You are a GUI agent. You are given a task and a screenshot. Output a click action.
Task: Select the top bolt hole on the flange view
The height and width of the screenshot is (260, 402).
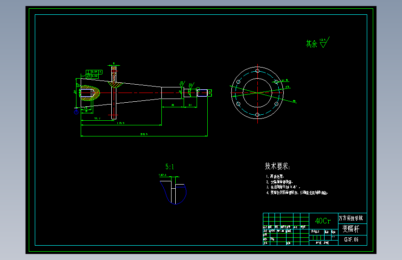[257, 71]
